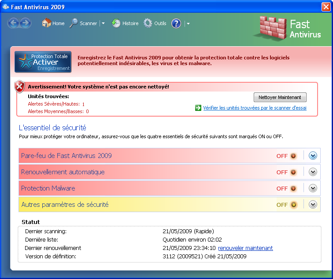Click the Quotidien environ 02:02 value
This screenshot has height=279, width=333.
click(x=192, y=240)
